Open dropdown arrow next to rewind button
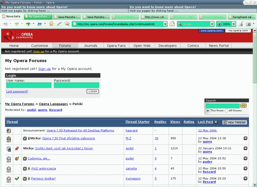 tap(10, 24)
